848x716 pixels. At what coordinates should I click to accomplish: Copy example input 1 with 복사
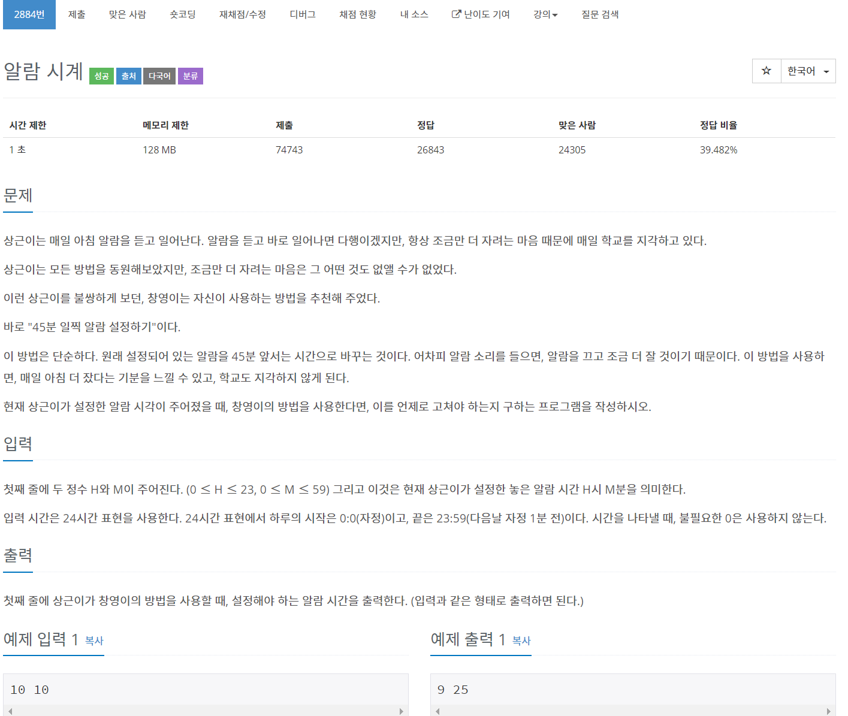pos(94,641)
